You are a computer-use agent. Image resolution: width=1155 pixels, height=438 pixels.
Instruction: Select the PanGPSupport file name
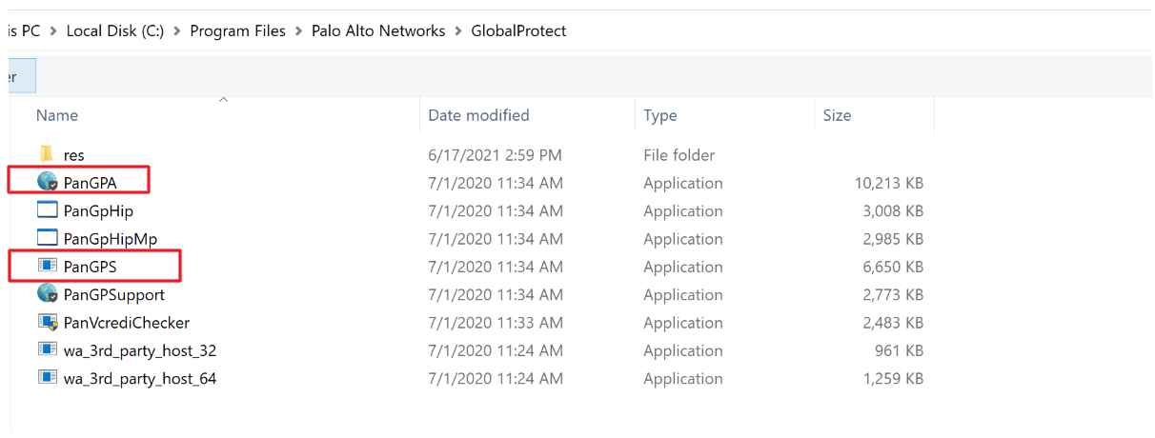coord(113,295)
